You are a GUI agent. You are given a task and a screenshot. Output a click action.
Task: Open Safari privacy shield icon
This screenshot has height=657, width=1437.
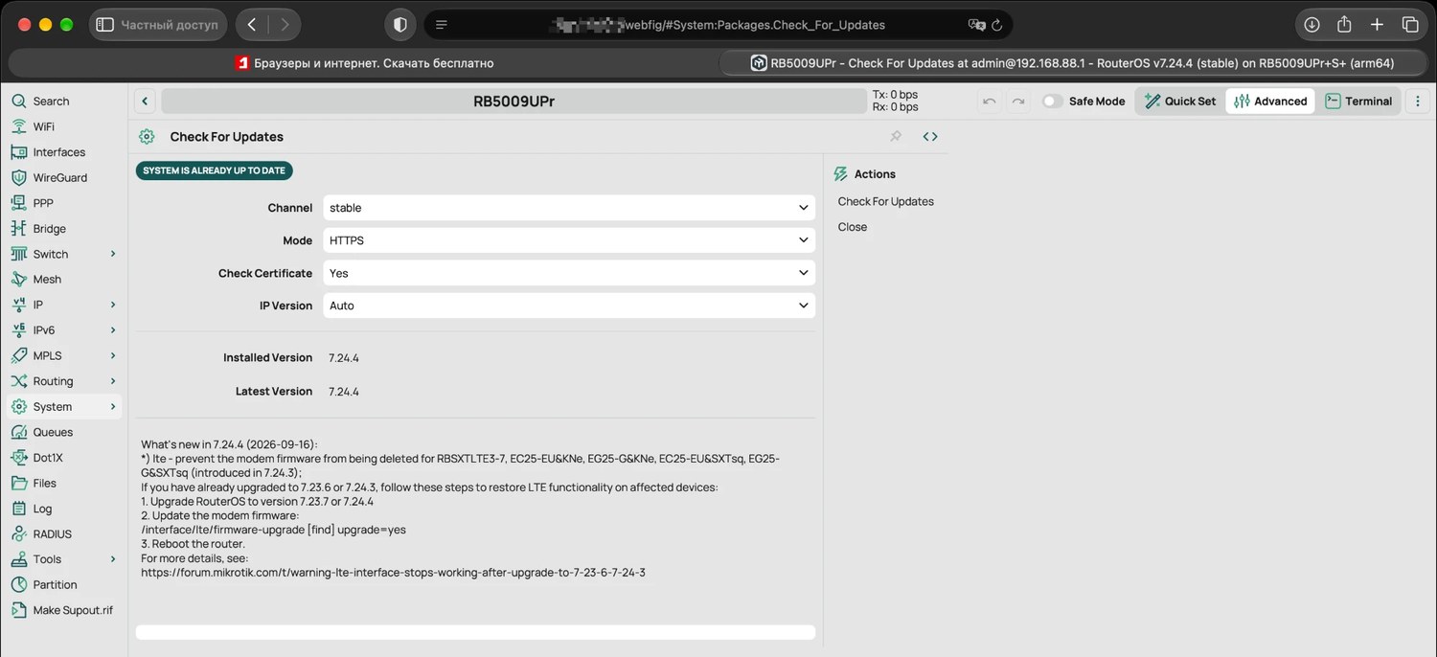pyautogui.click(x=399, y=25)
